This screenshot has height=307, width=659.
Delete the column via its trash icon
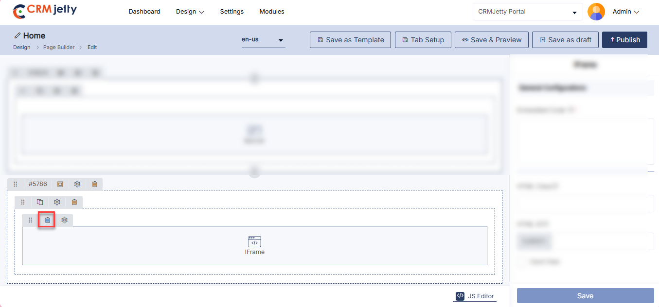74,202
